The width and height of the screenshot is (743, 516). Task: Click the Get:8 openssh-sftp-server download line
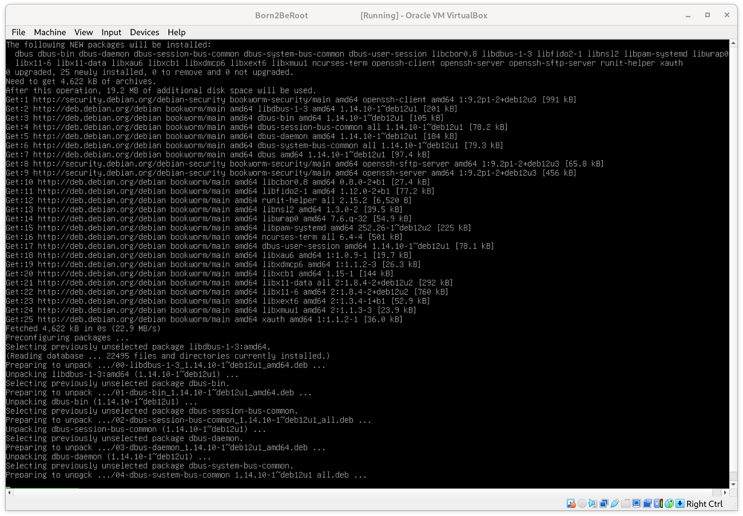[x=305, y=164]
